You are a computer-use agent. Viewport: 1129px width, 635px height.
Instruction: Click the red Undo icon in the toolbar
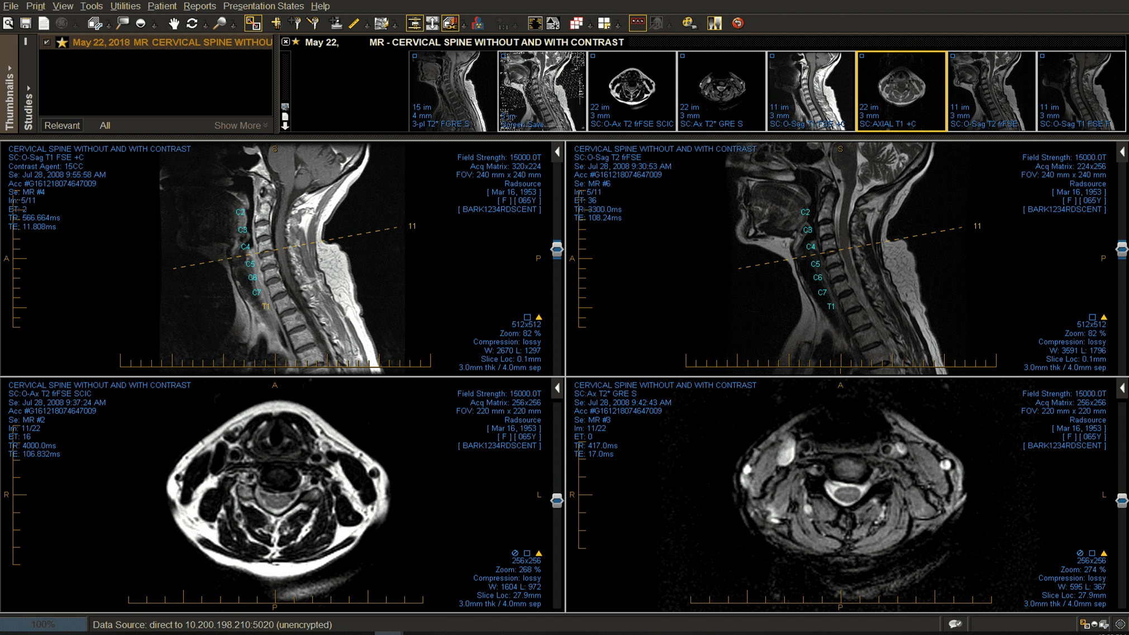(x=739, y=24)
